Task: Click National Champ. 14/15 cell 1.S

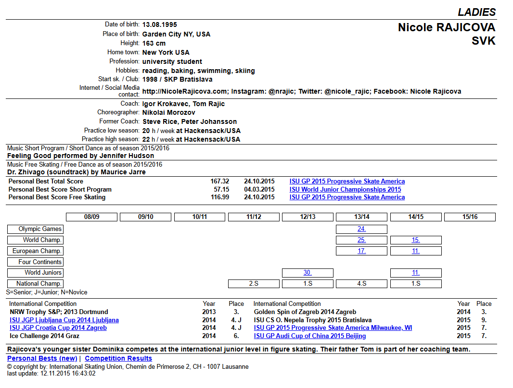Action: point(416,284)
